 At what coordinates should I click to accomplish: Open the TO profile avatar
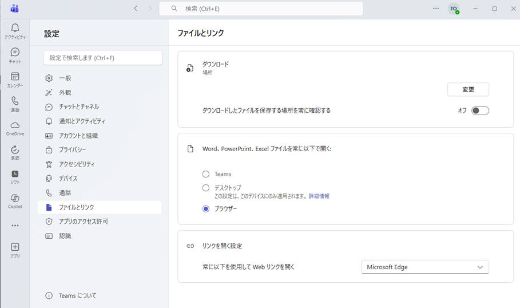454,9
